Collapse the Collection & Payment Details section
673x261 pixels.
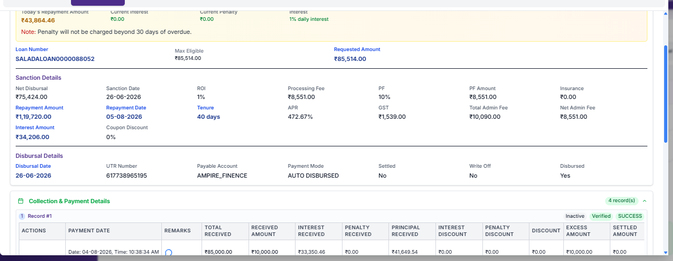point(644,201)
